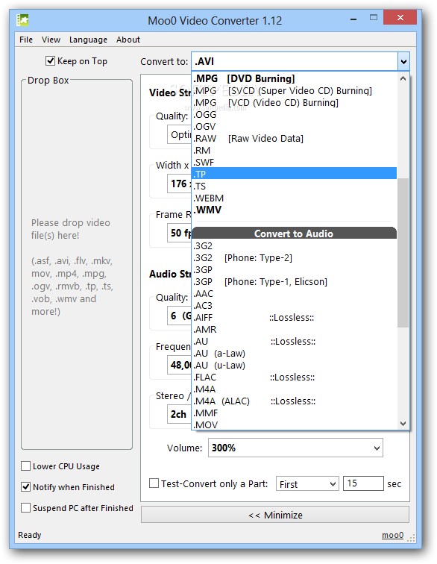The image size is (437, 564).
Task: Select .AU (u-Law) format
Action: pos(295,365)
